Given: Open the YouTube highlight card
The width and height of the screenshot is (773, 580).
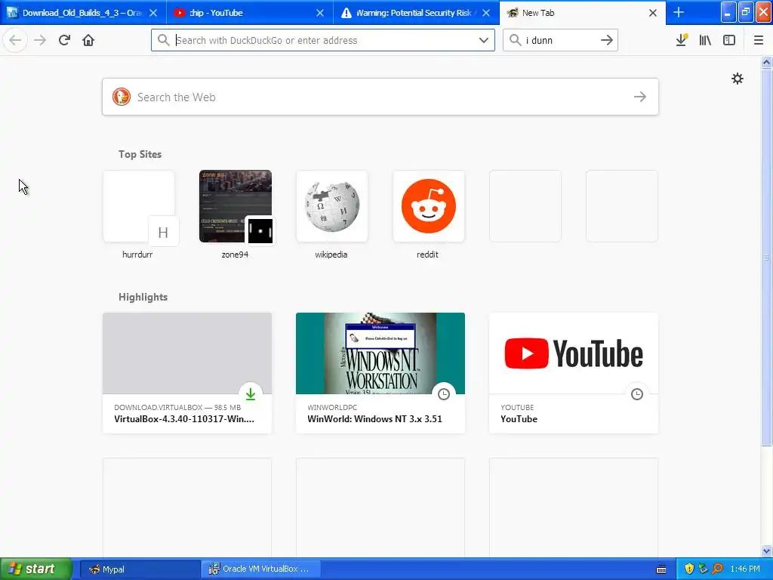Looking at the screenshot, I should (x=574, y=373).
